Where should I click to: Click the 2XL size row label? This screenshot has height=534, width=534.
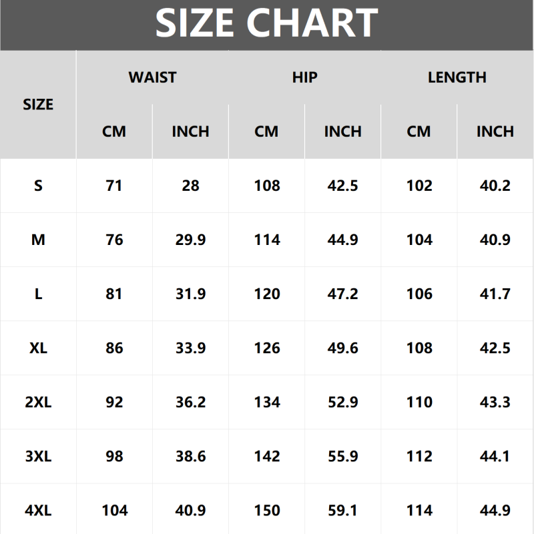[38, 403]
